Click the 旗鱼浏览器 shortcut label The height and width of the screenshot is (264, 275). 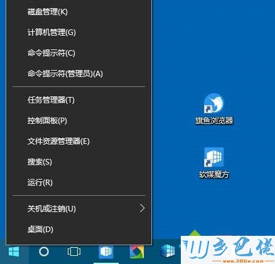tap(214, 121)
